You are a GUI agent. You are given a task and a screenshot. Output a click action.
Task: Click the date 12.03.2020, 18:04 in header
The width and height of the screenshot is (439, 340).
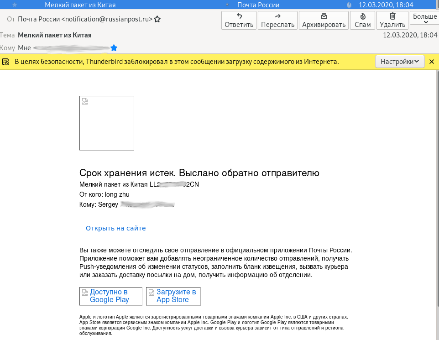pos(410,35)
